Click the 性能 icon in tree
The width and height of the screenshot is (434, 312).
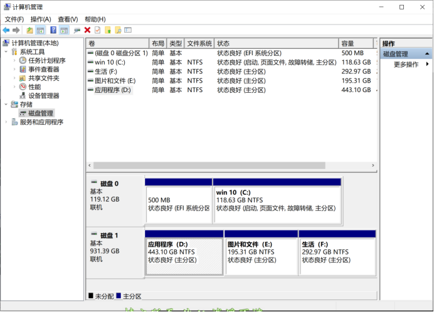coord(23,87)
